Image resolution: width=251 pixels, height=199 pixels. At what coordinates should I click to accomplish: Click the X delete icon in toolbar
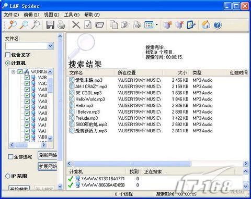[76, 25]
